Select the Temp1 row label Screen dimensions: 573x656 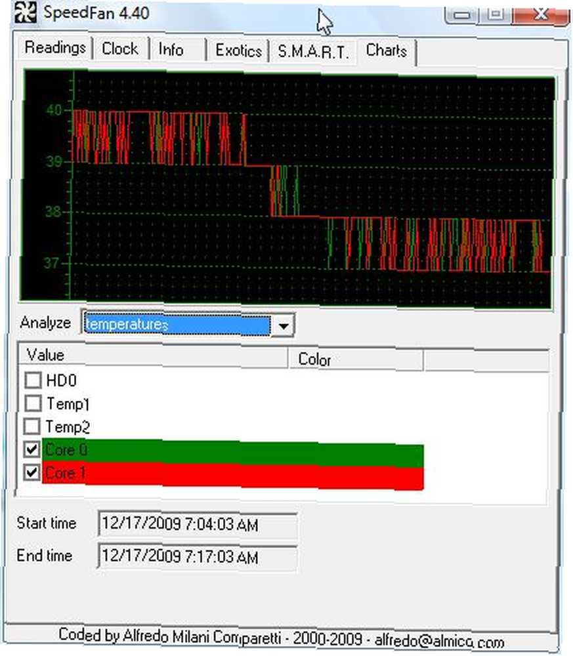(68, 403)
